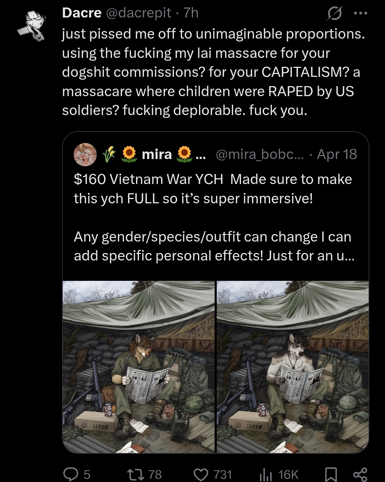Open the share icon
The height and width of the screenshot is (482, 385).
(x=360, y=474)
